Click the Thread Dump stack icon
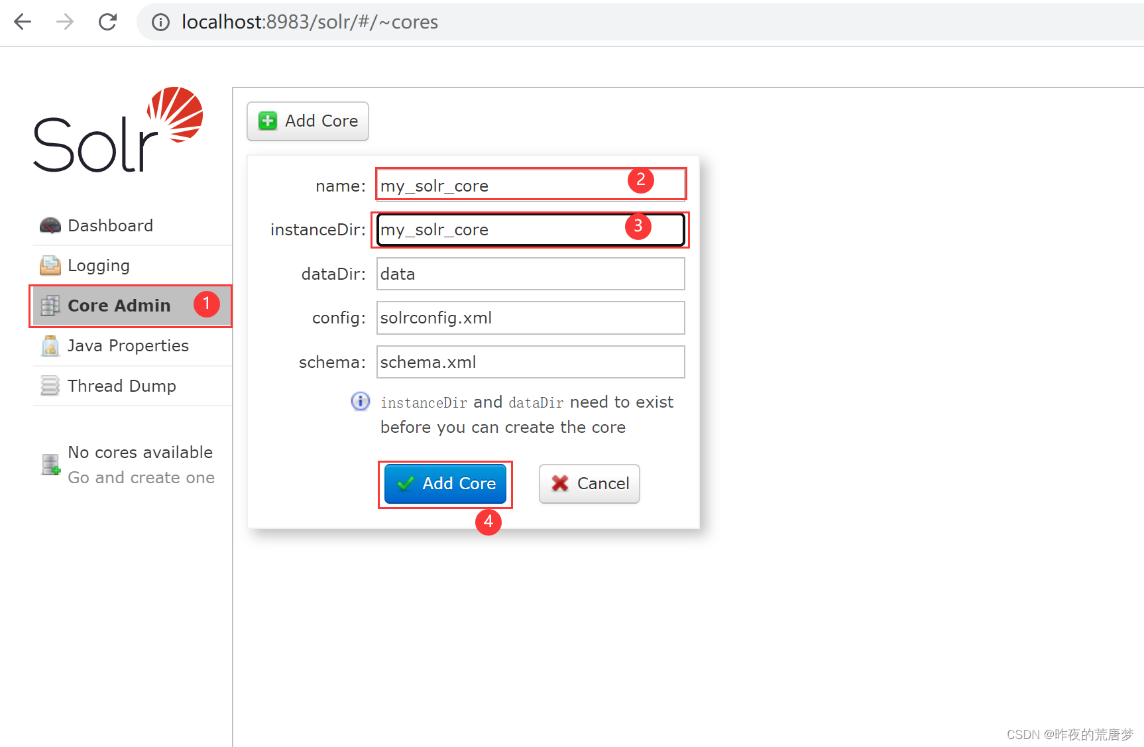The height and width of the screenshot is (747, 1144). pos(50,386)
